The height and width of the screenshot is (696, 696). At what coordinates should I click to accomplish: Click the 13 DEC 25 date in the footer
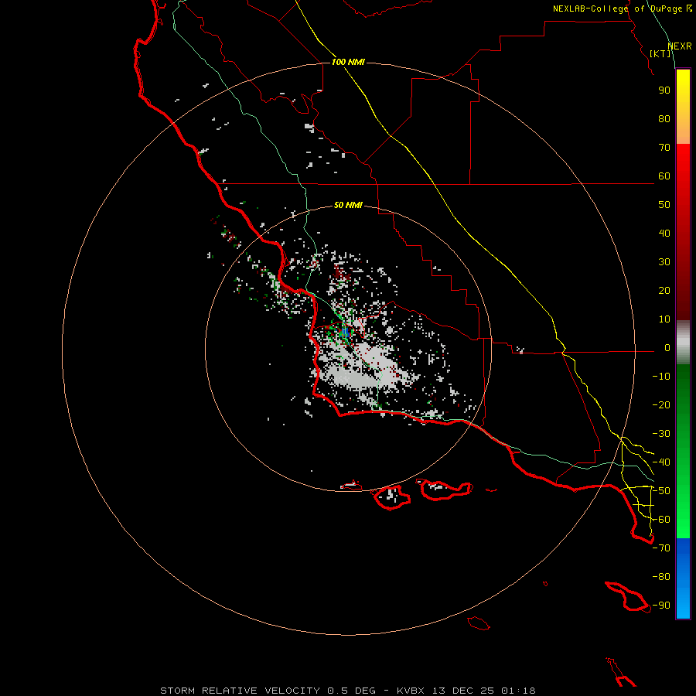[x=463, y=691]
